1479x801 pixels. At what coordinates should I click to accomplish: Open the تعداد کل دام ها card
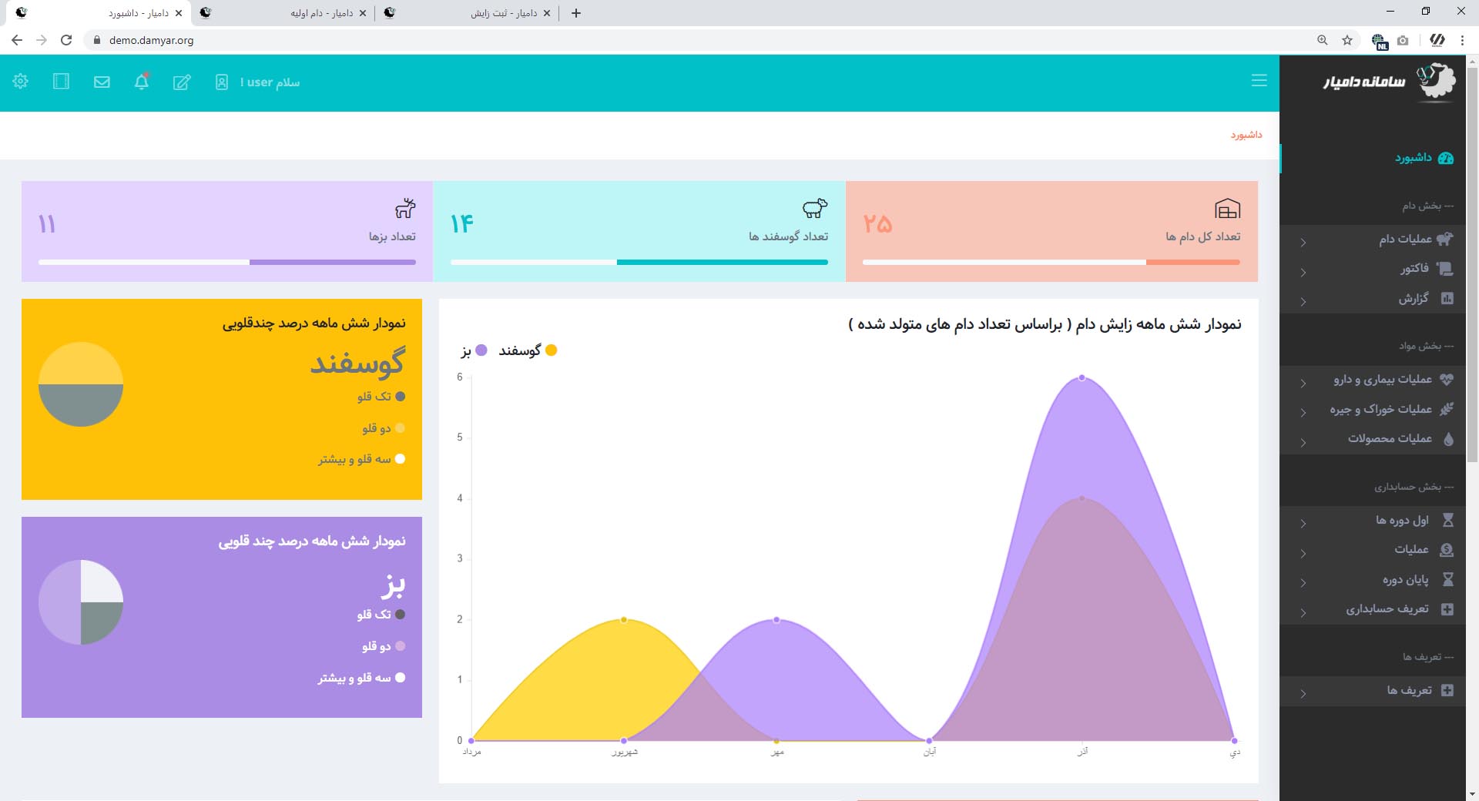[x=1051, y=231]
